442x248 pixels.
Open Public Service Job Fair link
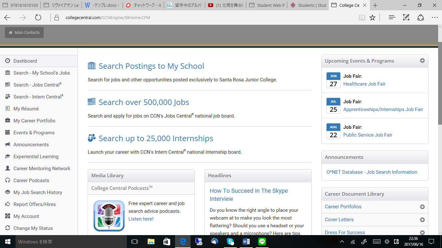tap(368, 135)
